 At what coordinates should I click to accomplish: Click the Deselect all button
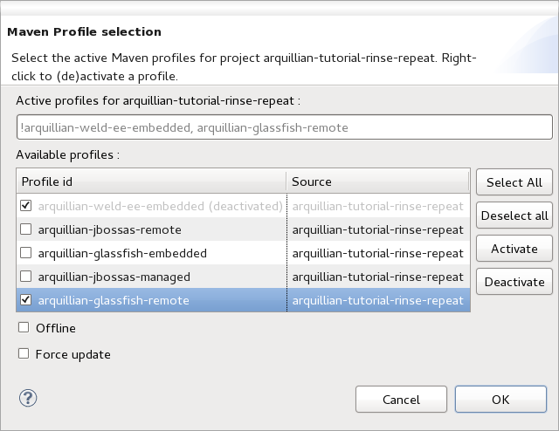(514, 215)
